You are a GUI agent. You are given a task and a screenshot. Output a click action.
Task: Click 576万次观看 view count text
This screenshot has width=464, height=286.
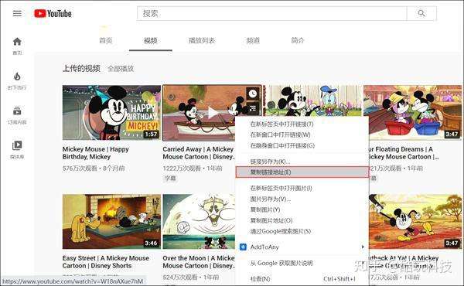80,169
